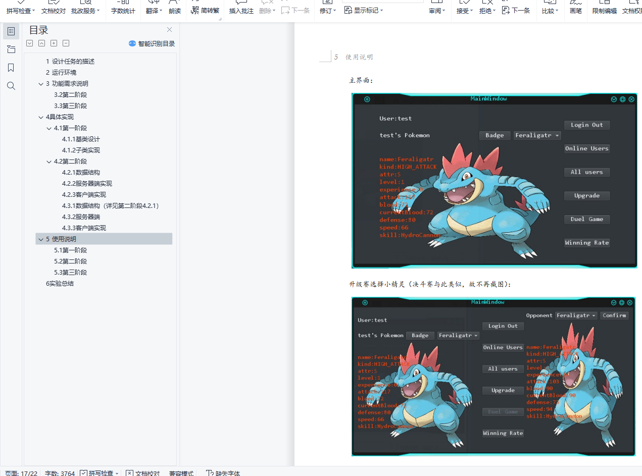
Task: Go to '4.2.3客户端实现' heading
Action: (x=84, y=195)
